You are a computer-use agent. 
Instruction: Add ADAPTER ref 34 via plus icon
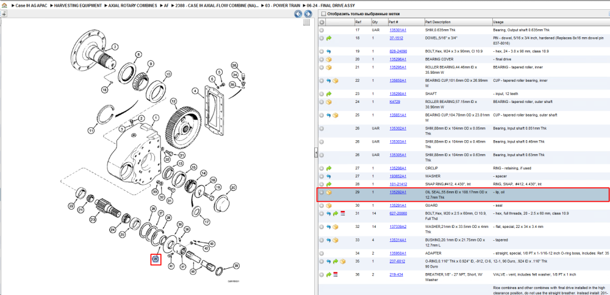[x=321, y=253]
